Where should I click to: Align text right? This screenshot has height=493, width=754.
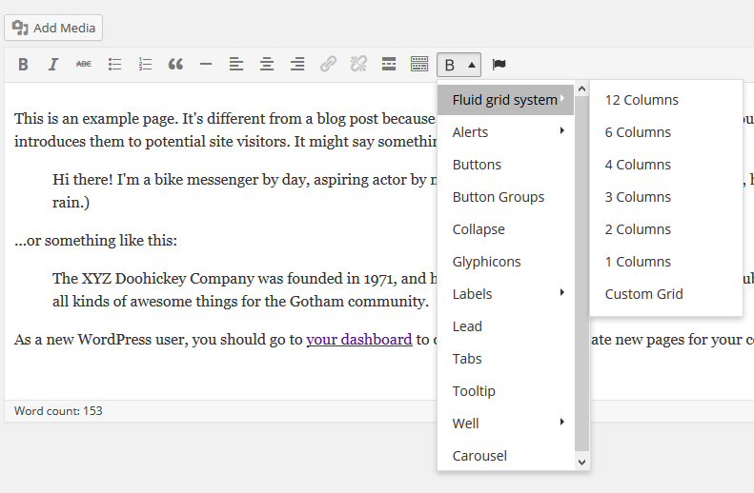pos(297,64)
